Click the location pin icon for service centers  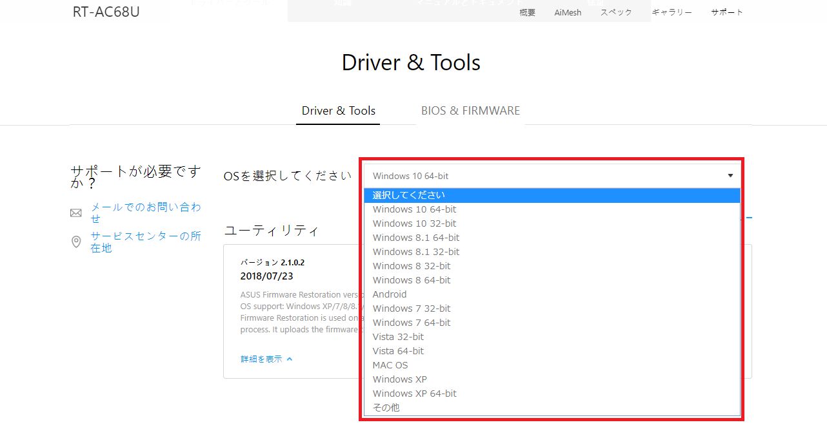pyautogui.click(x=76, y=242)
